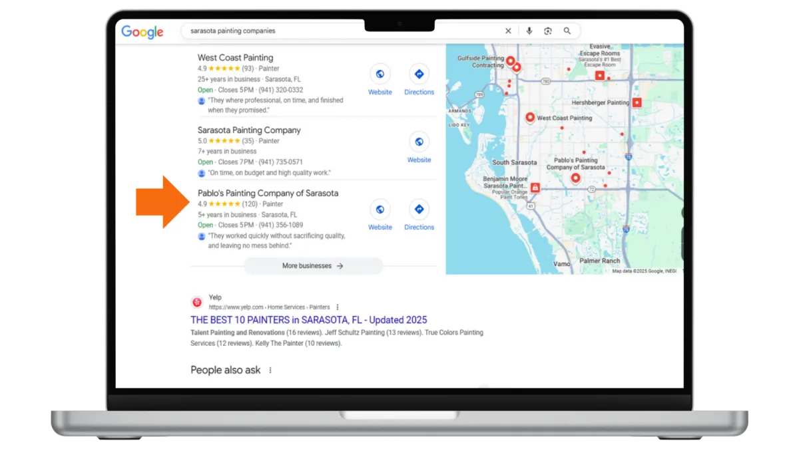Click the 'Gulfside Painting Contracting' map label
799x449 pixels.
pyautogui.click(x=481, y=62)
